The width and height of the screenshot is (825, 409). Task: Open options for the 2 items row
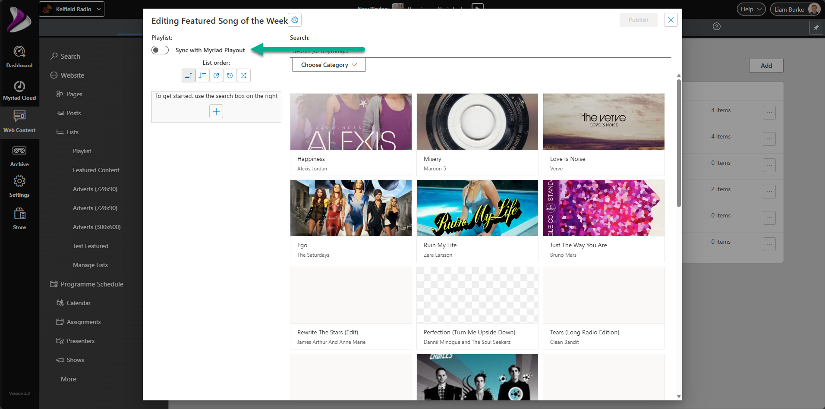769,192
